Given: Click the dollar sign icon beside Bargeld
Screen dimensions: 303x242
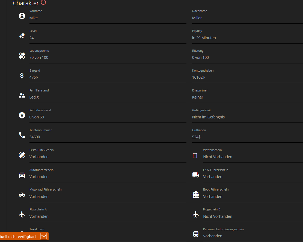Looking at the screenshot, I should click(x=22, y=75).
